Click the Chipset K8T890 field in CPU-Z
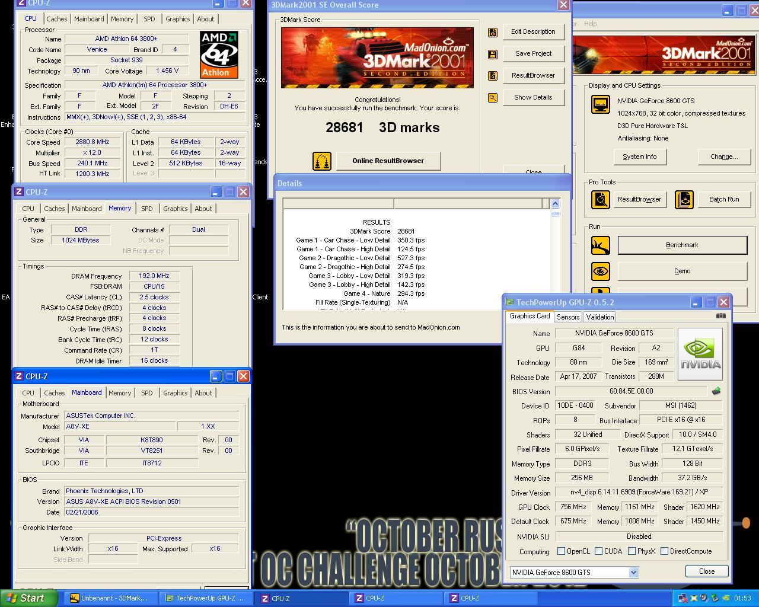The height and width of the screenshot is (607, 759). 152,440
